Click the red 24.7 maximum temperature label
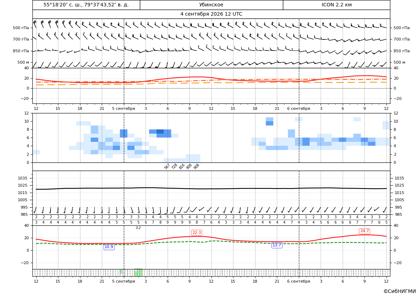This screenshot has width=416, height=294. (x=364, y=231)
